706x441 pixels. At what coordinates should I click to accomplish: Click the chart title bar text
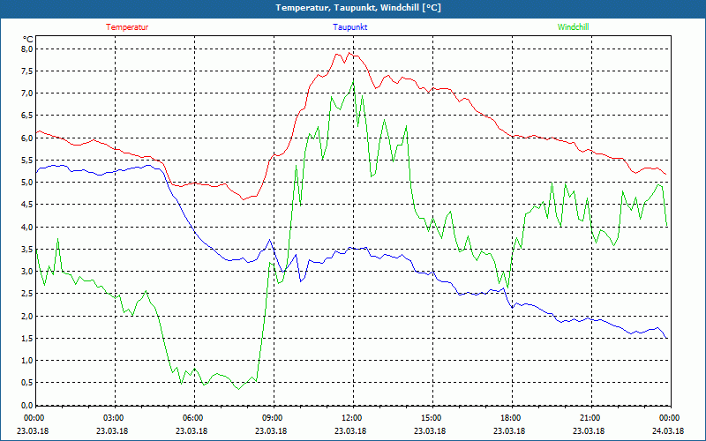coord(353,8)
